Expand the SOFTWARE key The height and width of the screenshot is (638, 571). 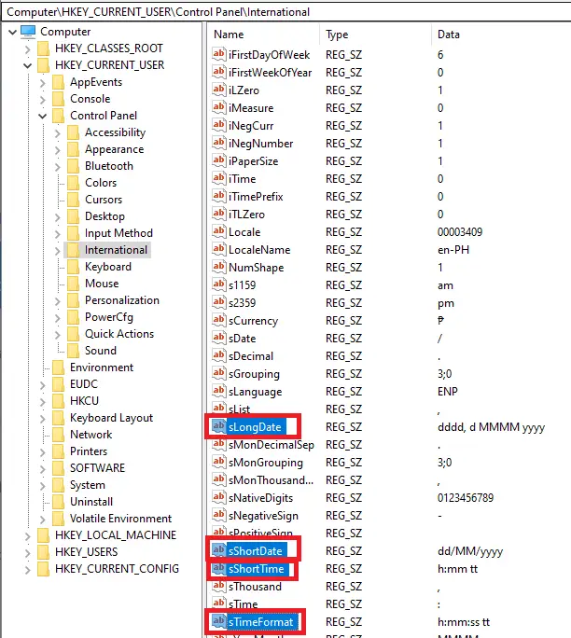[x=42, y=469]
